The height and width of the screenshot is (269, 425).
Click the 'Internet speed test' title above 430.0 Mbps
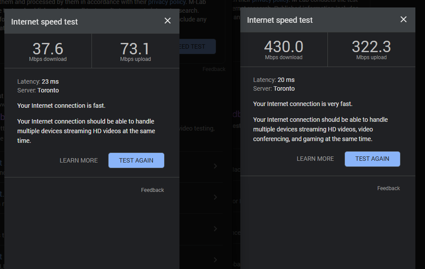point(280,20)
